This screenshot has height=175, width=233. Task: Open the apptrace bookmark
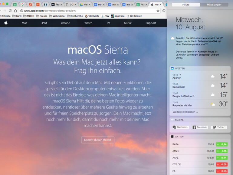point(118,16)
